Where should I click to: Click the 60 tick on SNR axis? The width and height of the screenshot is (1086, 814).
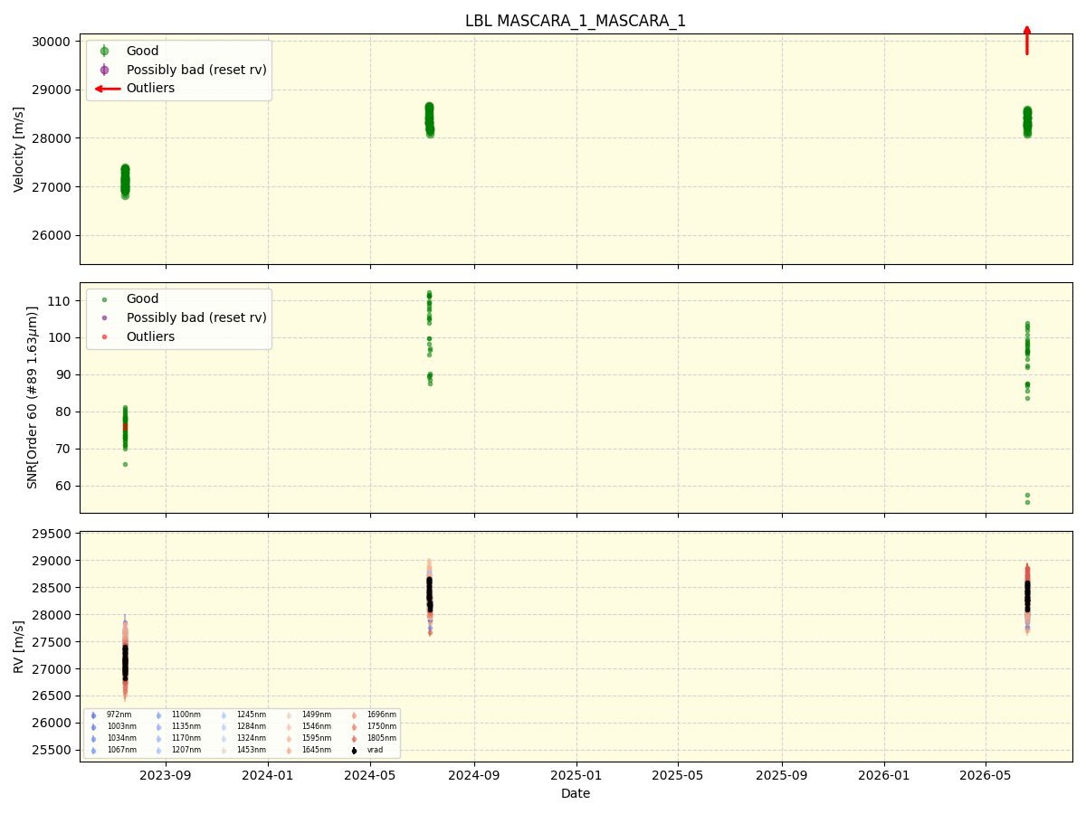click(x=64, y=486)
